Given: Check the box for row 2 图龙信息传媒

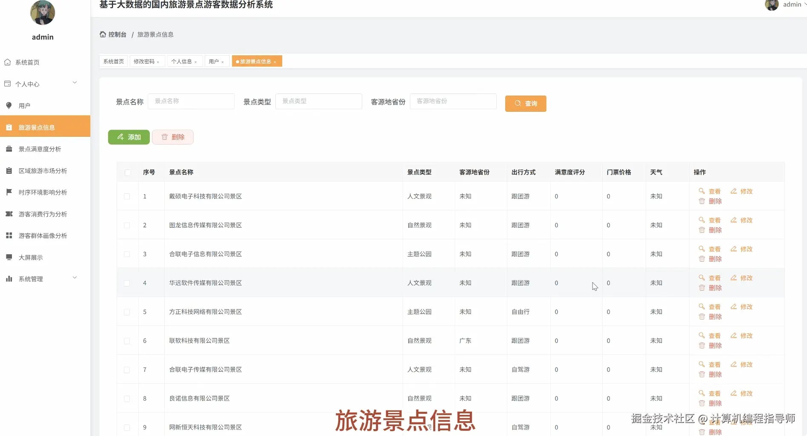Looking at the screenshot, I should 127,225.
